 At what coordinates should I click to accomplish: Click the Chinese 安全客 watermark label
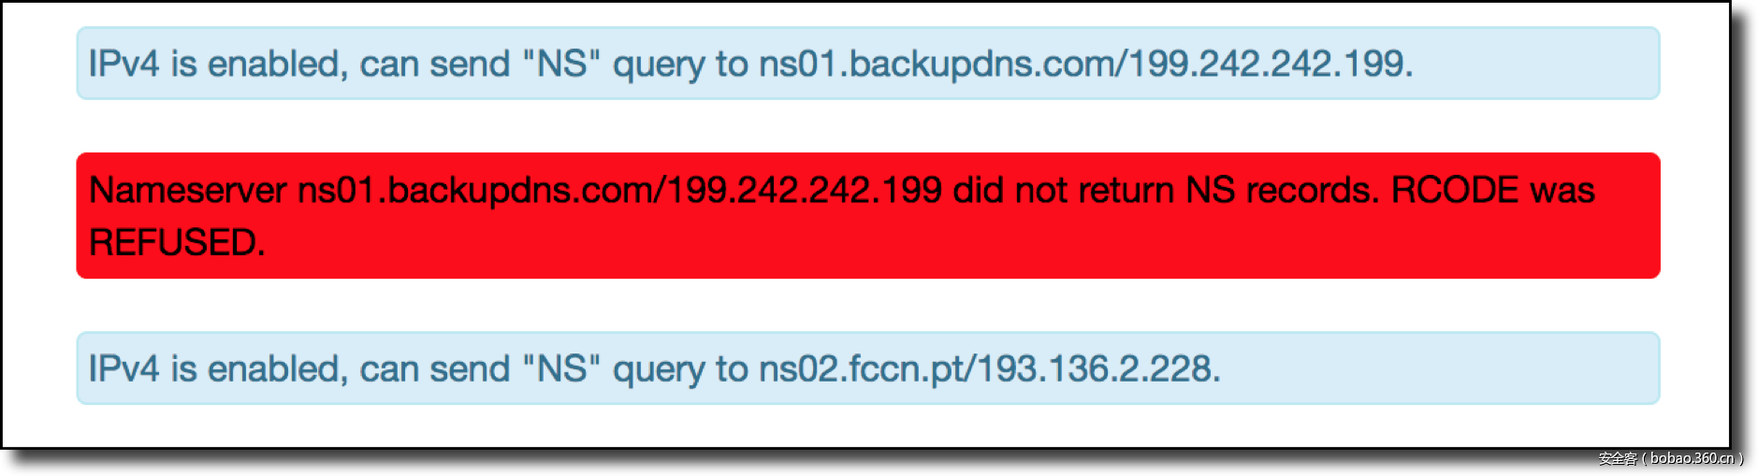(x=1618, y=458)
